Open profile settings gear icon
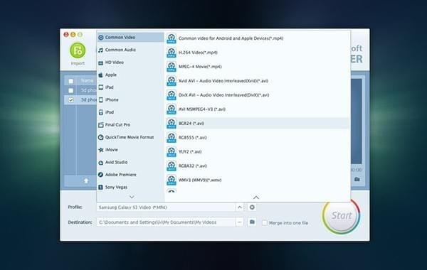Screen dimensions: 427x270 pyautogui.click(x=252, y=207)
